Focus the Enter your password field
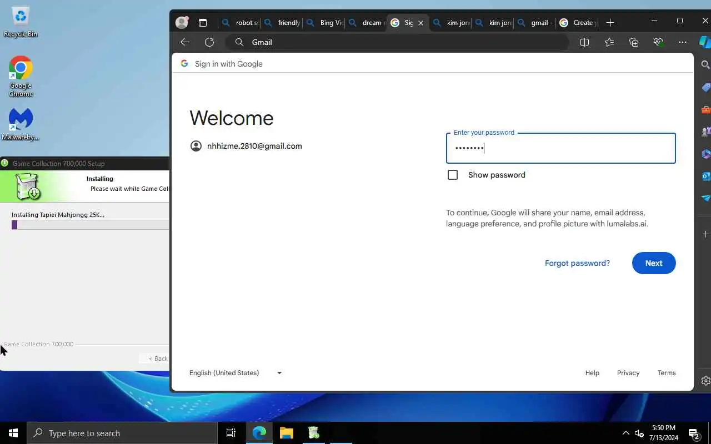The height and width of the screenshot is (444, 711). [x=560, y=148]
